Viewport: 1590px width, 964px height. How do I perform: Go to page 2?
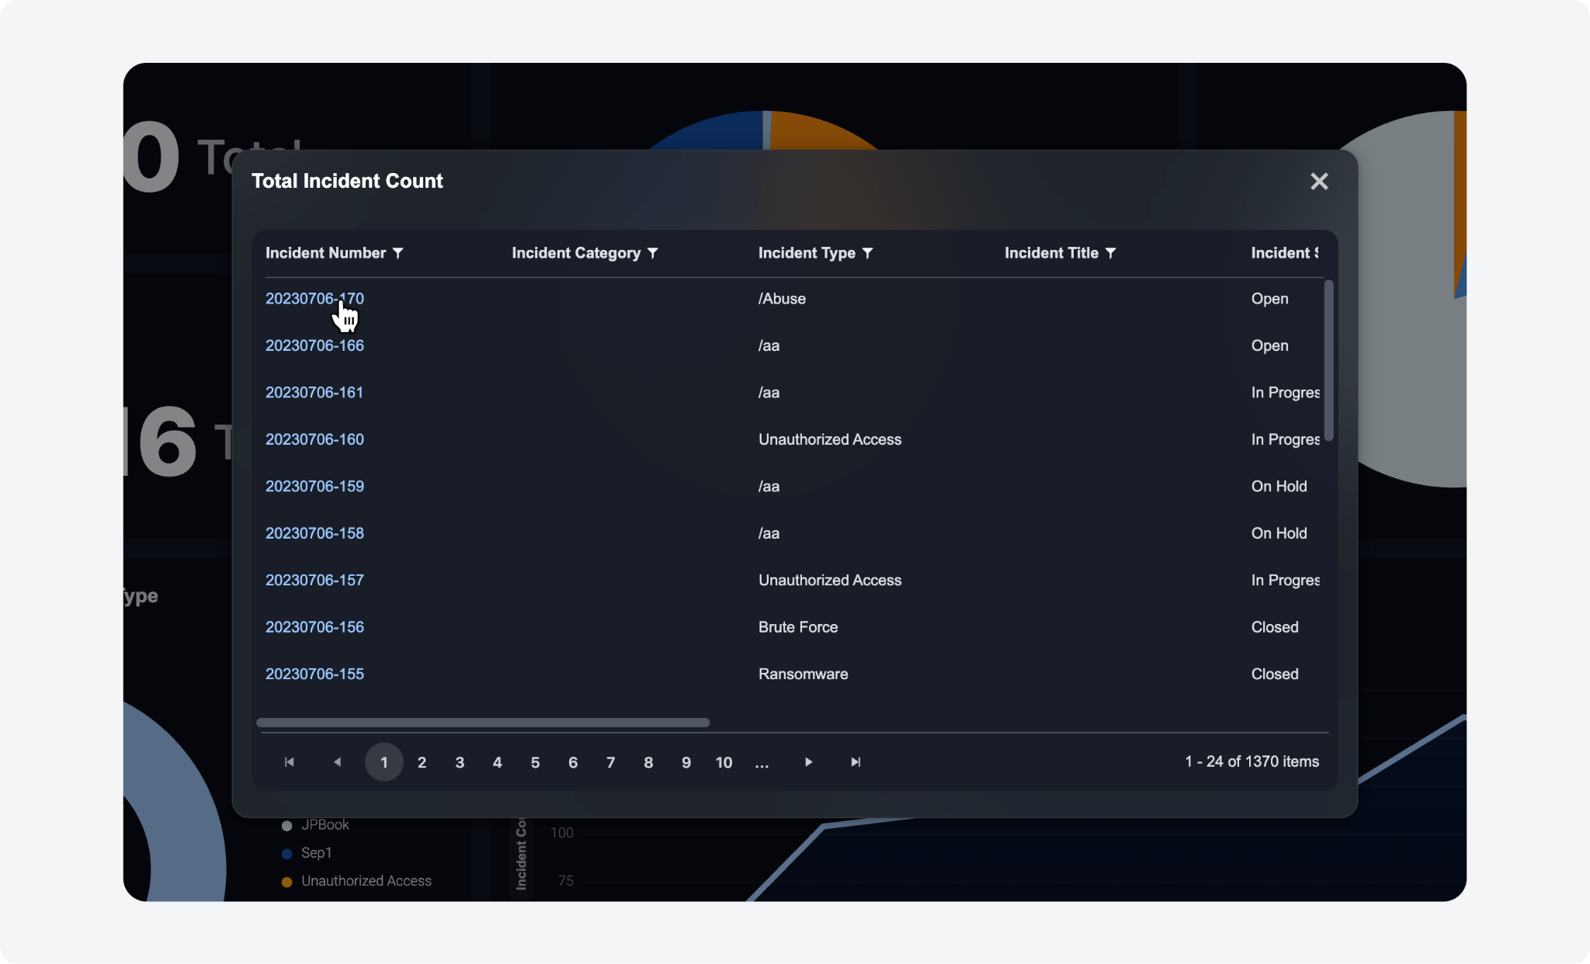click(x=422, y=762)
